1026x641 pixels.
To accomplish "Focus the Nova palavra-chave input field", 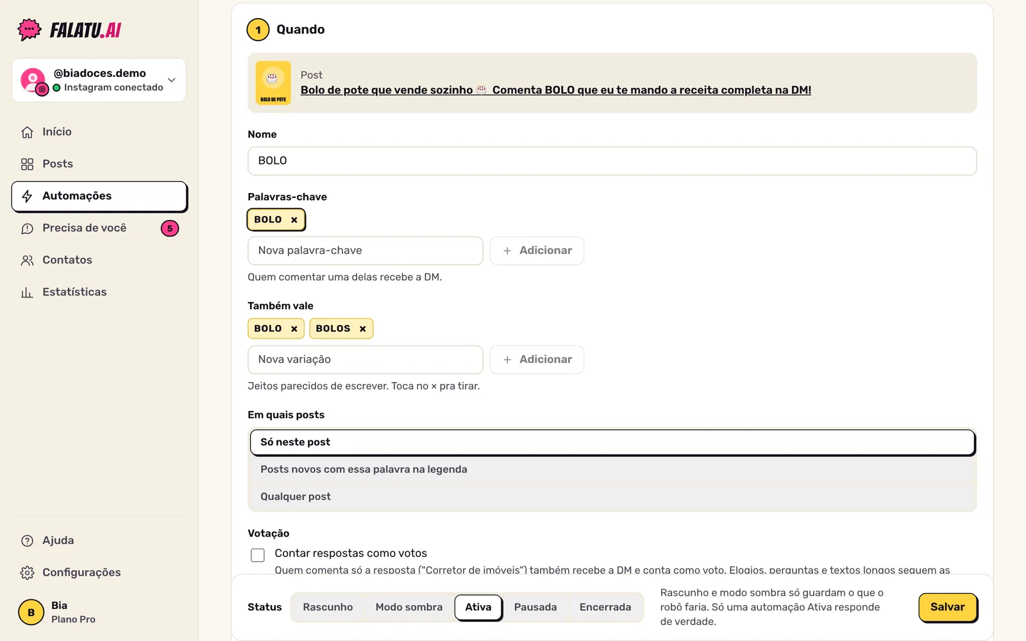I will (x=366, y=251).
